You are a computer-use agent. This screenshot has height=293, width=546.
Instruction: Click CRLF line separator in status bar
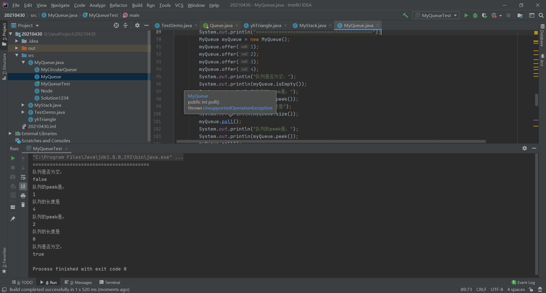coord(481,289)
